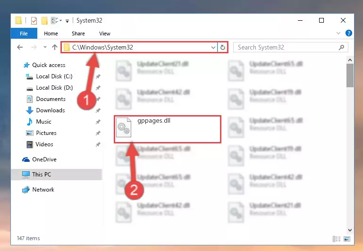Open the recent locations dropdown arrow
The width and height of the screenshot is (363, 251).
pos(45,47)
